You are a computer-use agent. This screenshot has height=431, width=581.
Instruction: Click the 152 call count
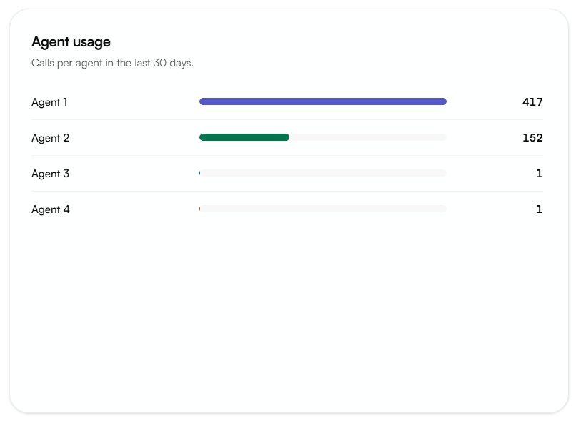532,138
